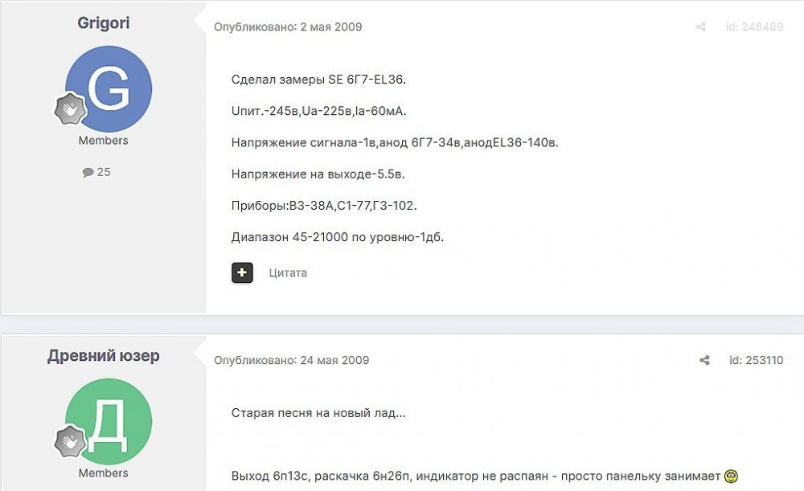
Task: Click the post count 25 under Grigori
Action: pyautogui.click(x=104, y=173)
